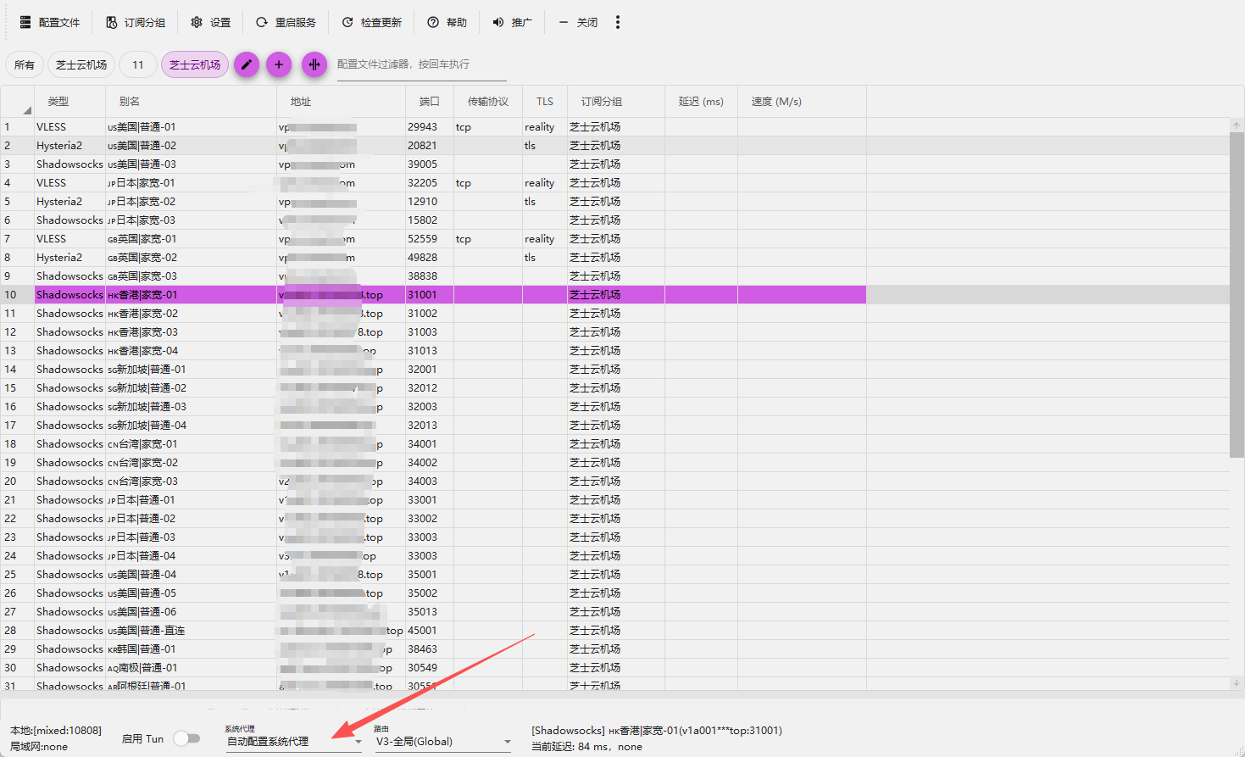Click 检查更新 check for updates
The width and height of the screenshot is (1245, 757).
pos(371,22)
